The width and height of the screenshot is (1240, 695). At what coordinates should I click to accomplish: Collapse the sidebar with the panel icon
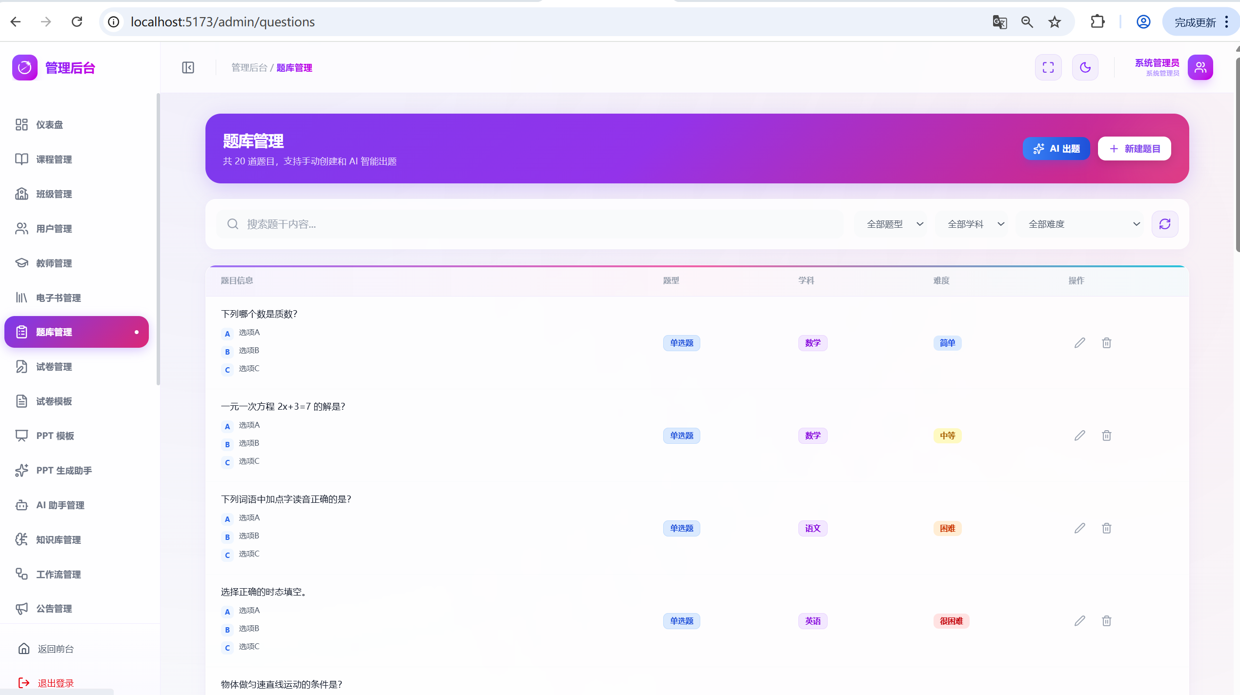[188, 67]
